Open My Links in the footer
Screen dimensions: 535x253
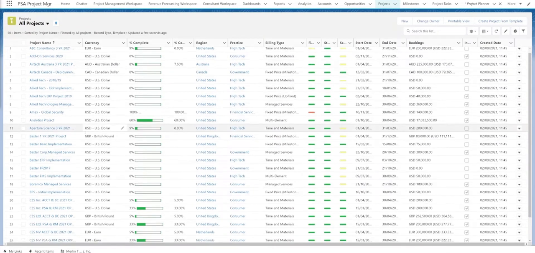(x=13, y=251)
